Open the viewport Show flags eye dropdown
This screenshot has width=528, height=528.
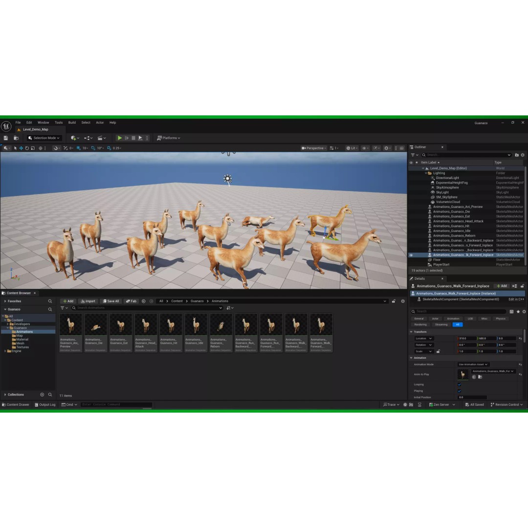365,148
